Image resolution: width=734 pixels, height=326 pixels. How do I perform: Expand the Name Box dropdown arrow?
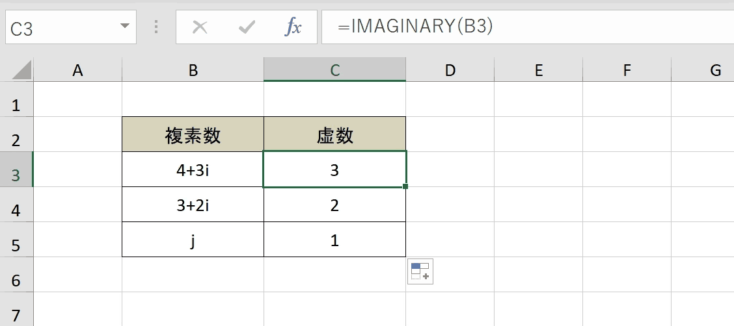click(x=124, y=26)
